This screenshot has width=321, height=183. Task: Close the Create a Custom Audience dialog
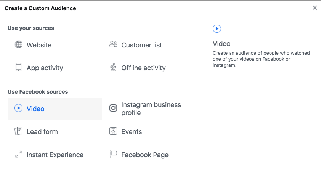coord(315,8)
